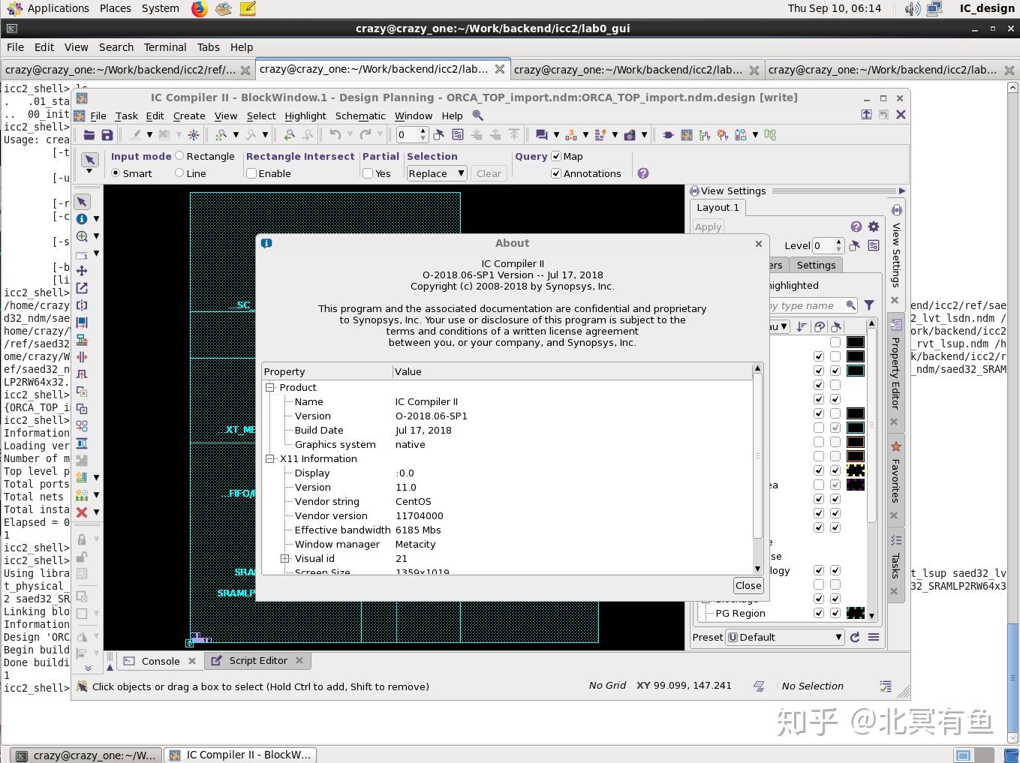Close the About dialog with Close button
Image resolution: width=1020 pixels, height=763 pixels.
click(748, 585)
